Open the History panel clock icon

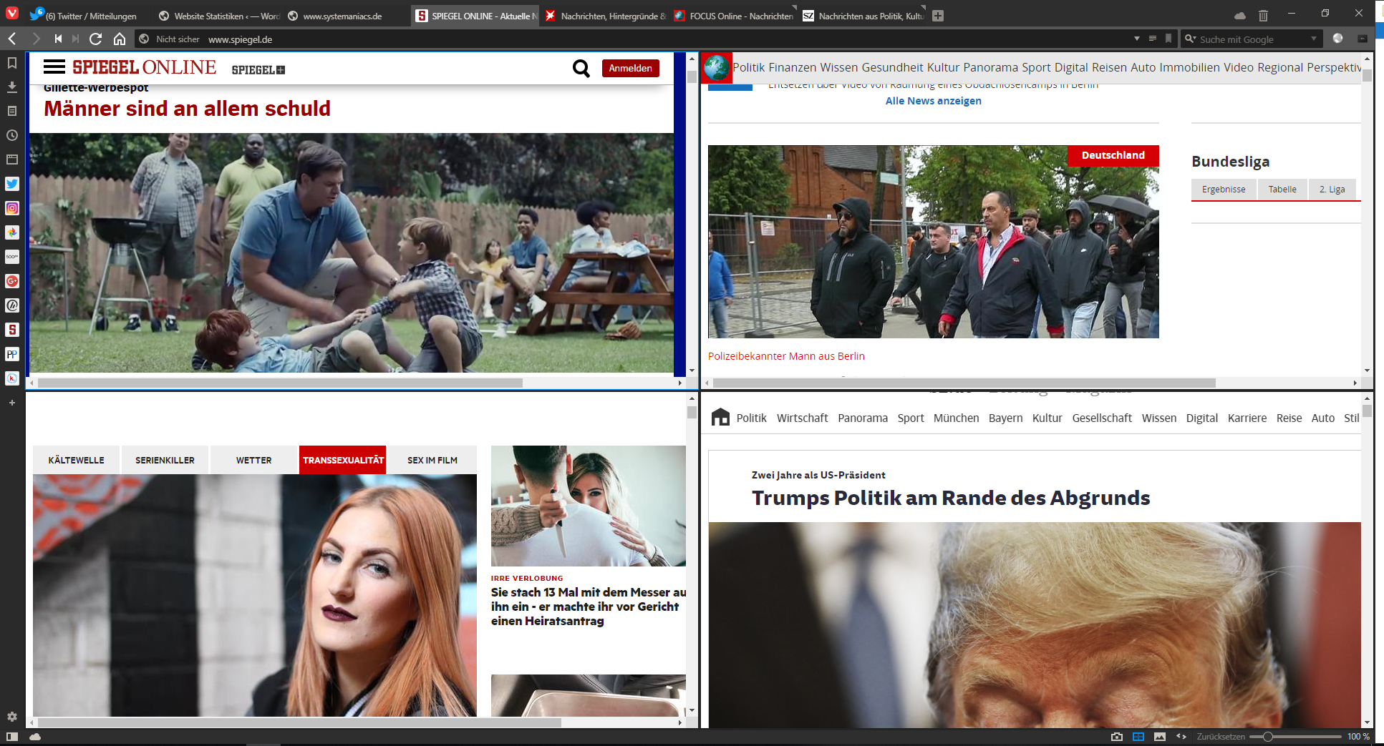pos(12,135)
